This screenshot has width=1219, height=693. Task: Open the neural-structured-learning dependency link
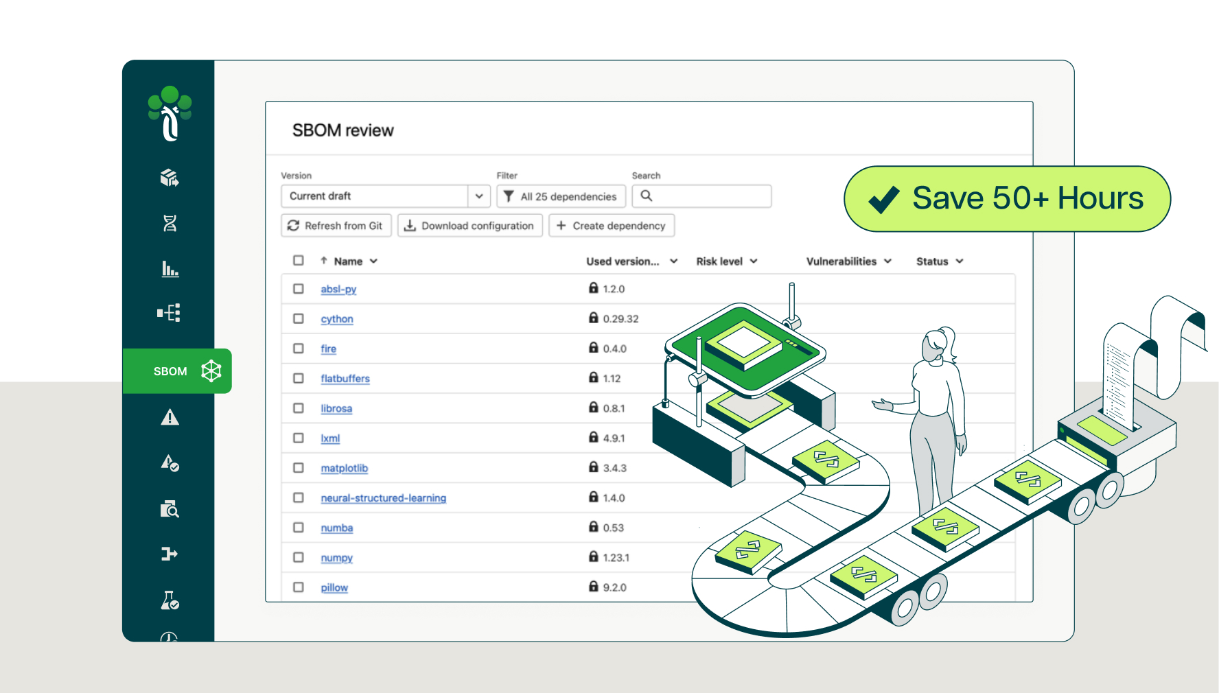click(383, 498)
